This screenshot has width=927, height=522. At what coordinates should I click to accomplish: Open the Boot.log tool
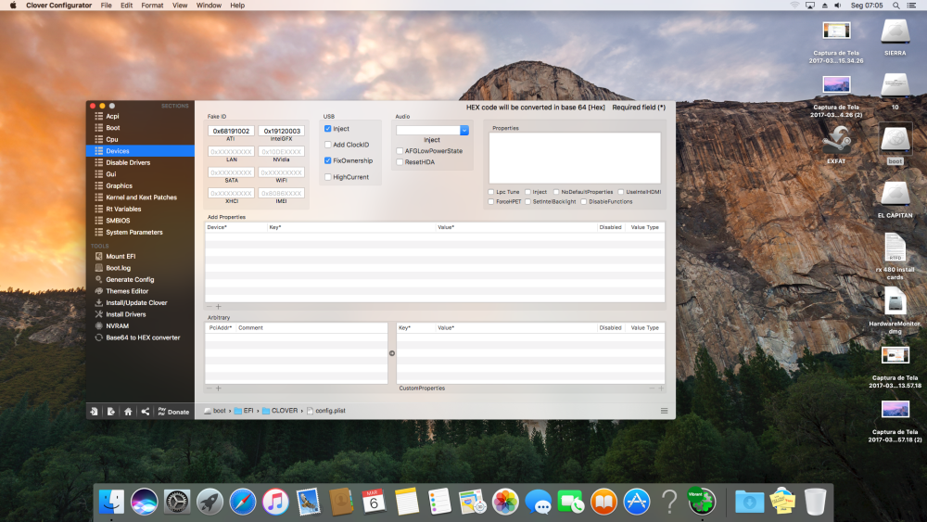click(x=118, y=268)
